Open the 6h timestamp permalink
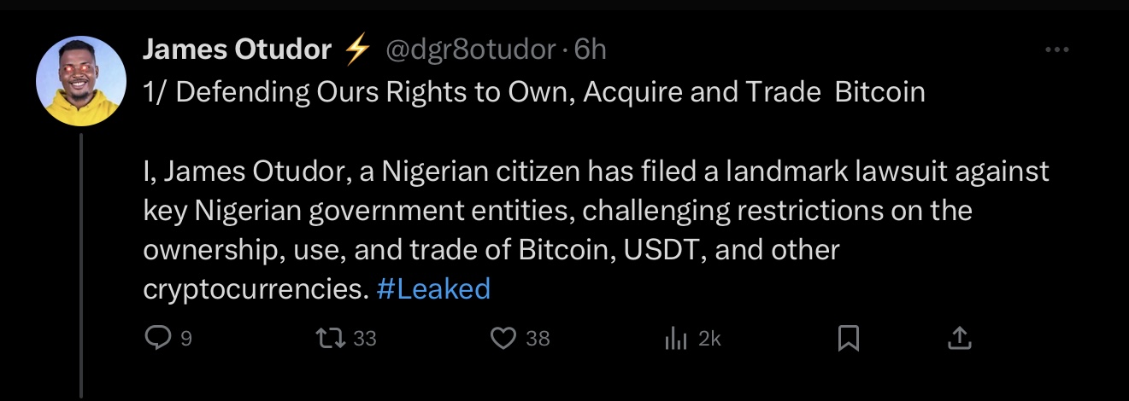Viewport: 1129px width, 401px height. tap(591, 50)
